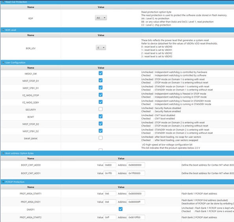234x222 pixels.
Task: Click PROT_AREA_START2 address field
Action: point(136,217)
